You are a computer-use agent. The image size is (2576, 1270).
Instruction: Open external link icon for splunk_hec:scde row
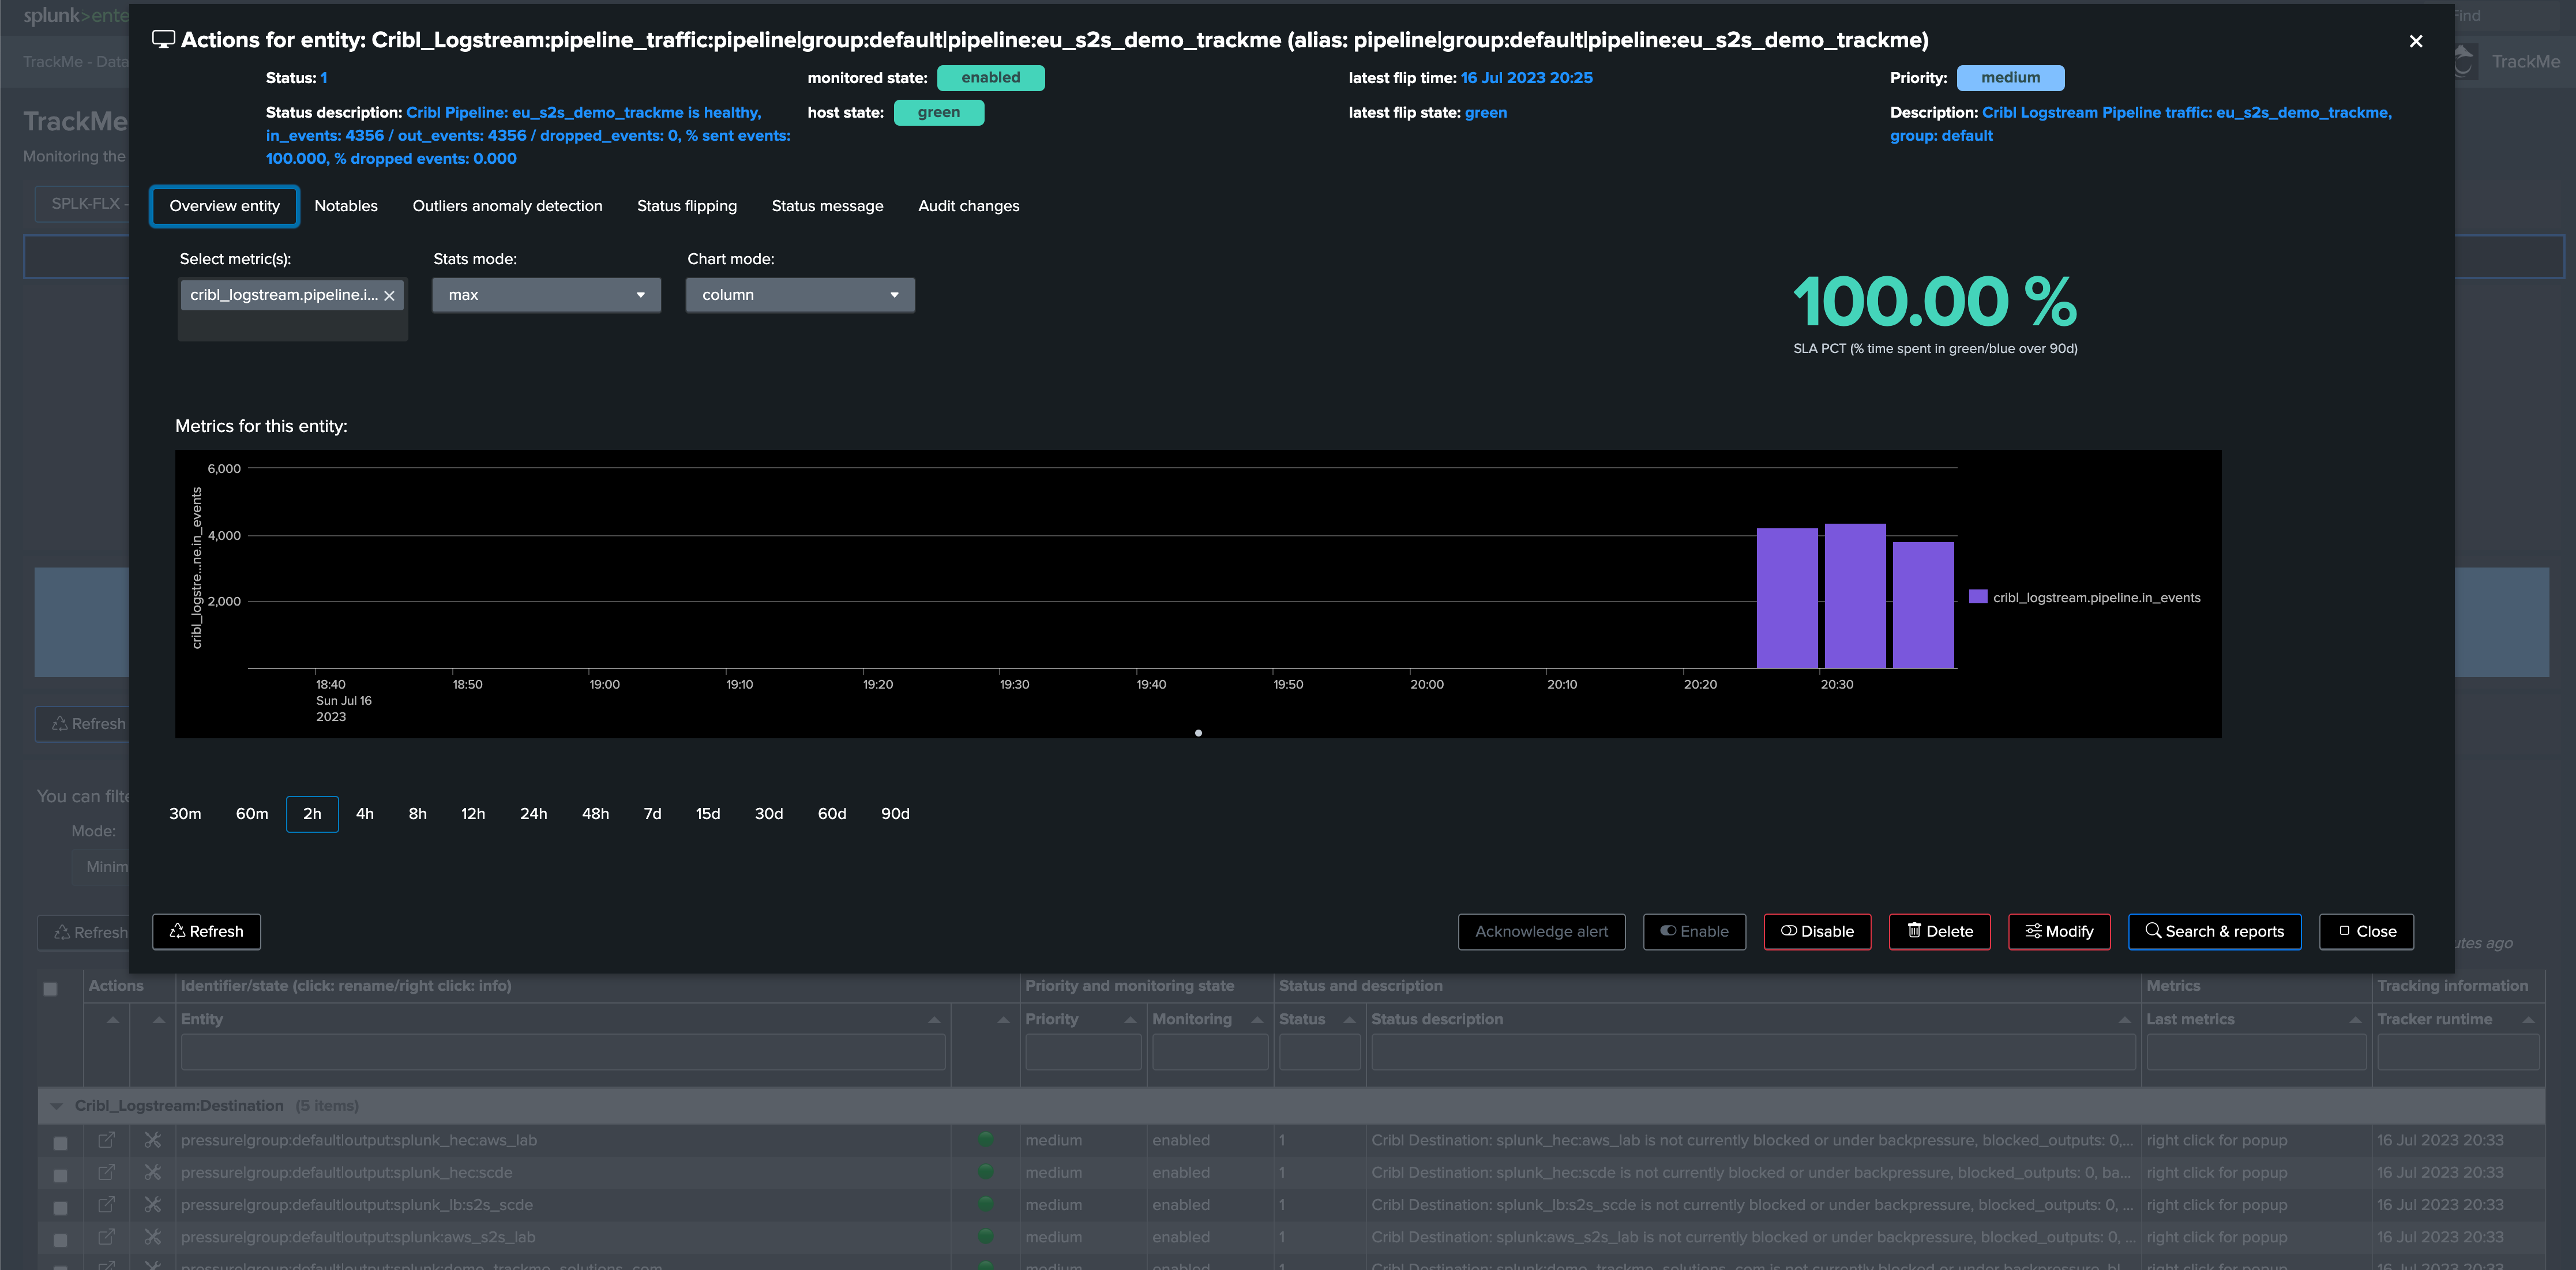[106, 1172]
